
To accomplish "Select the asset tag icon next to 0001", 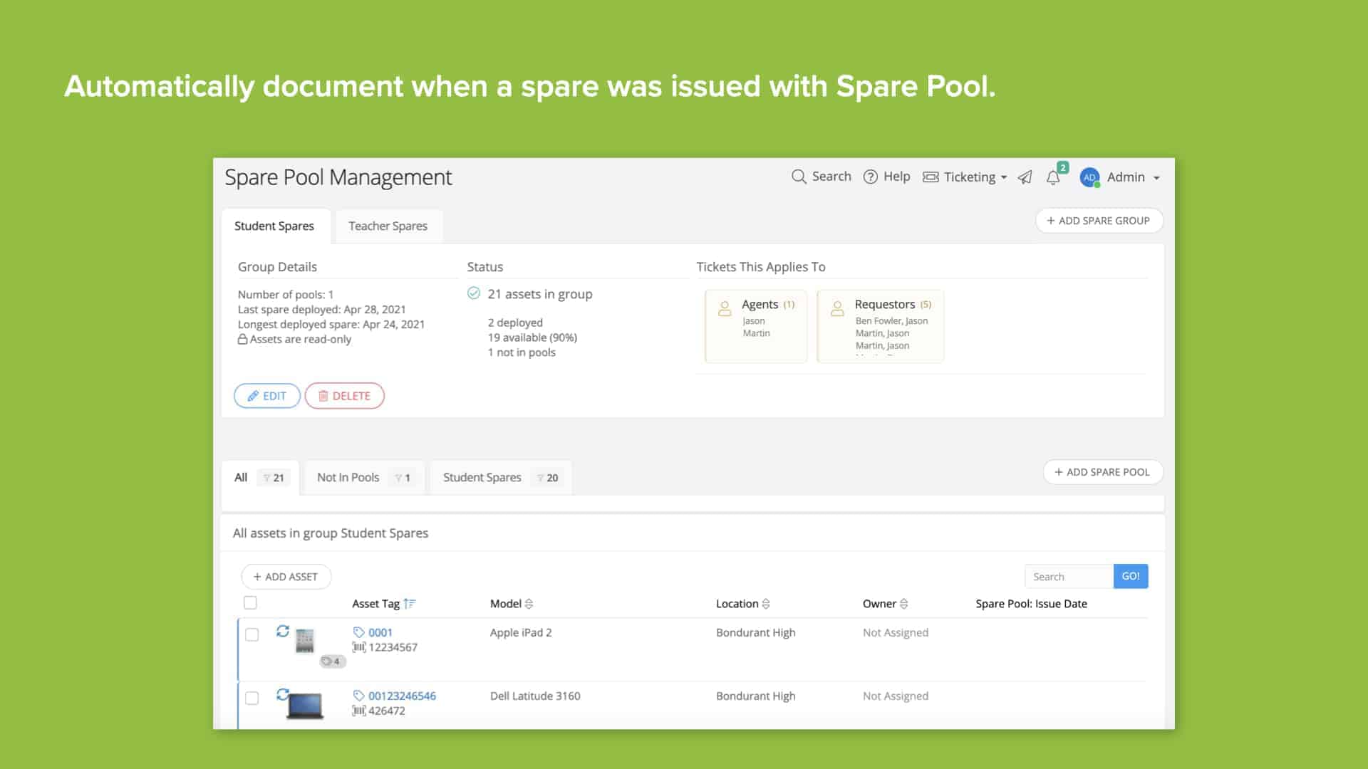I will point(358,632).
